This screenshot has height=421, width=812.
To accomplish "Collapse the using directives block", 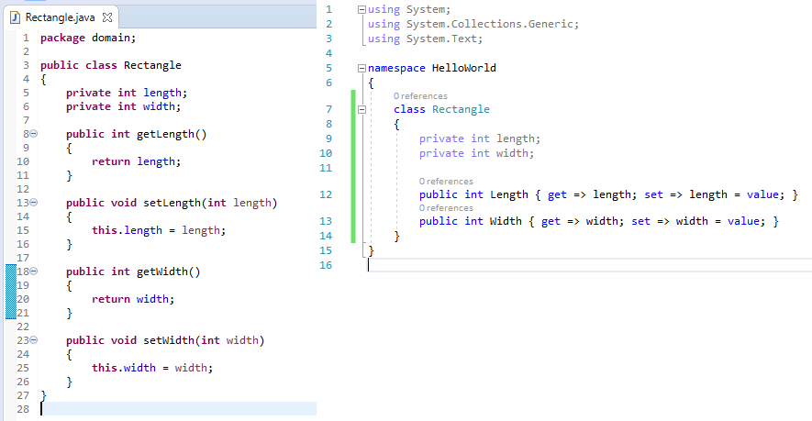I will (x=361, y=9).
